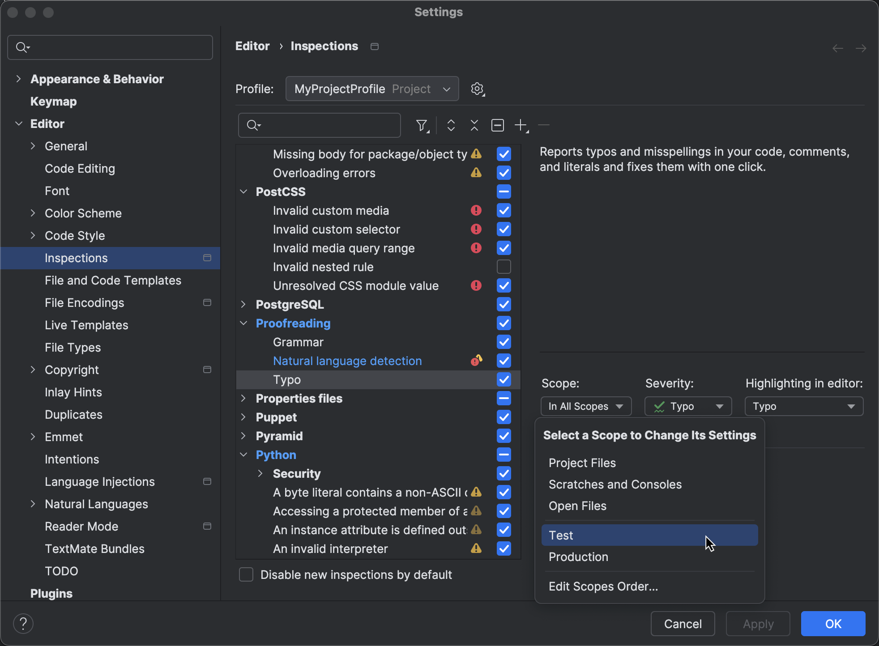This screenshot has height=646, width=879.
Task: Open the inspection filter funnel menu
Action: click(x=422, y=125)
